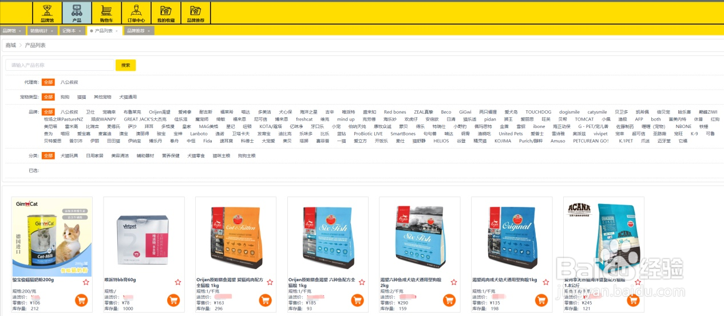Open Orijen Original dog food image
724x316 pixels.
click(512, 237)
